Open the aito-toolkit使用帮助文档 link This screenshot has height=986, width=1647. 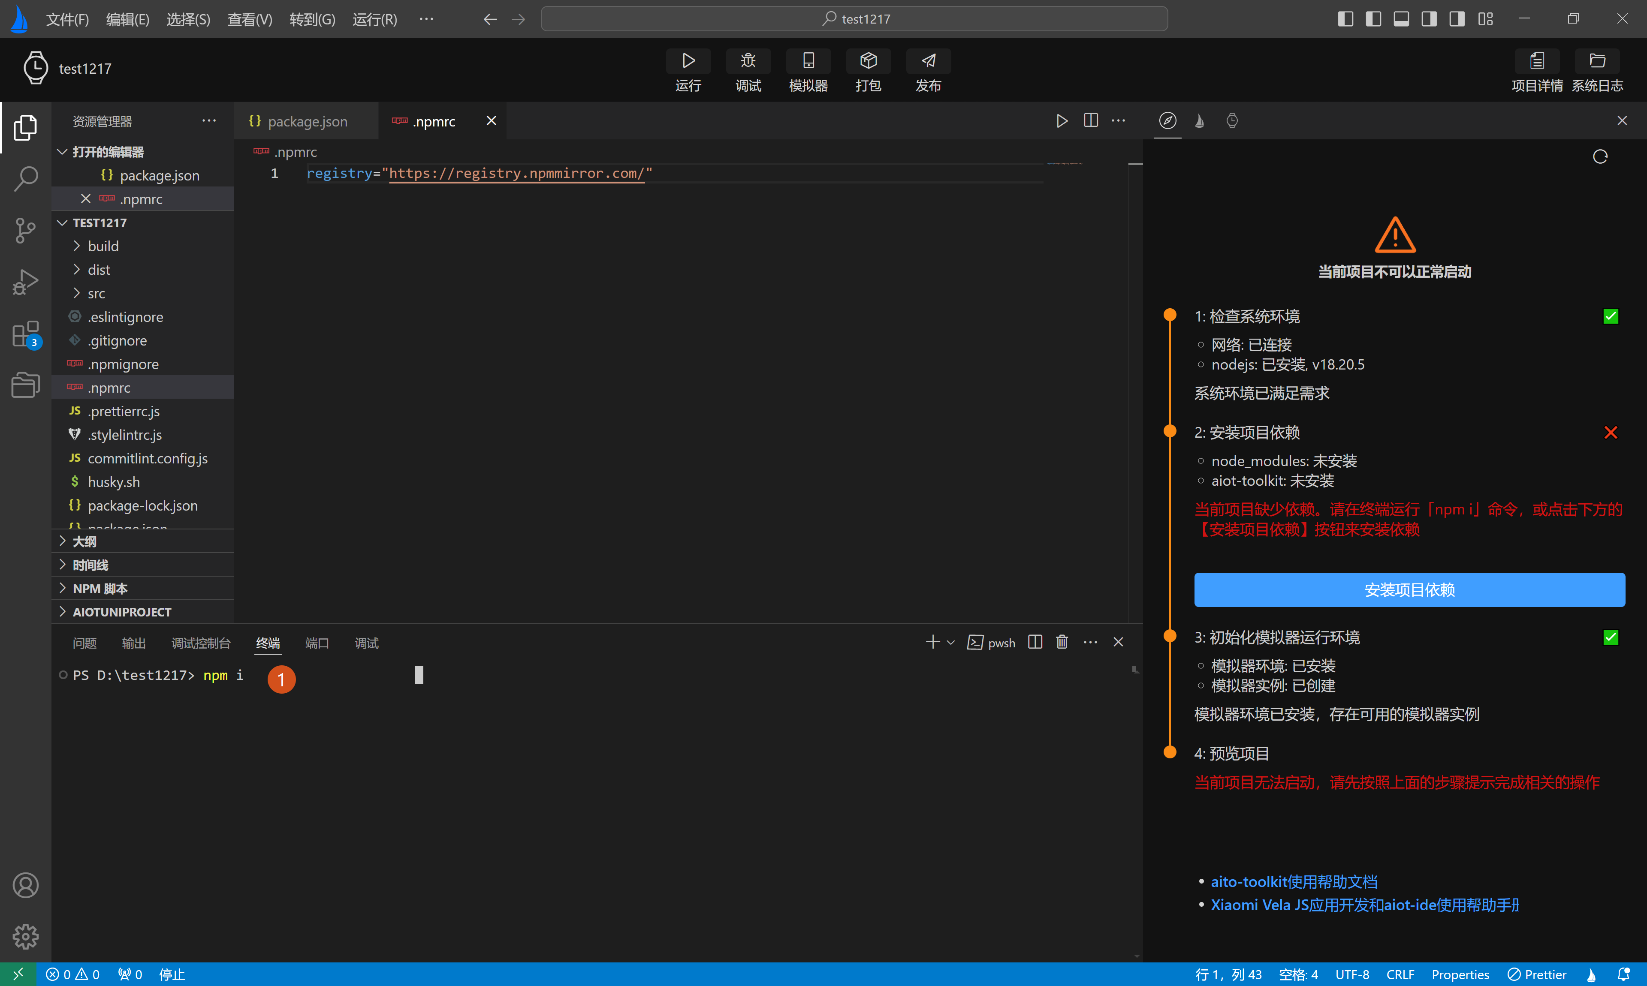pos(1294,882)
